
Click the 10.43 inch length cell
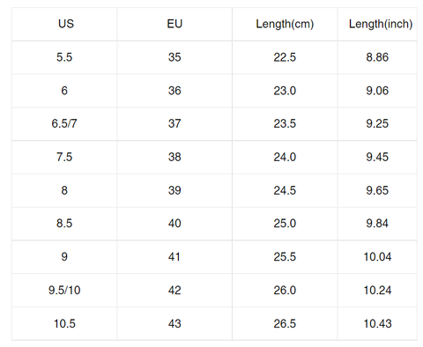click(x=377, y=323)
